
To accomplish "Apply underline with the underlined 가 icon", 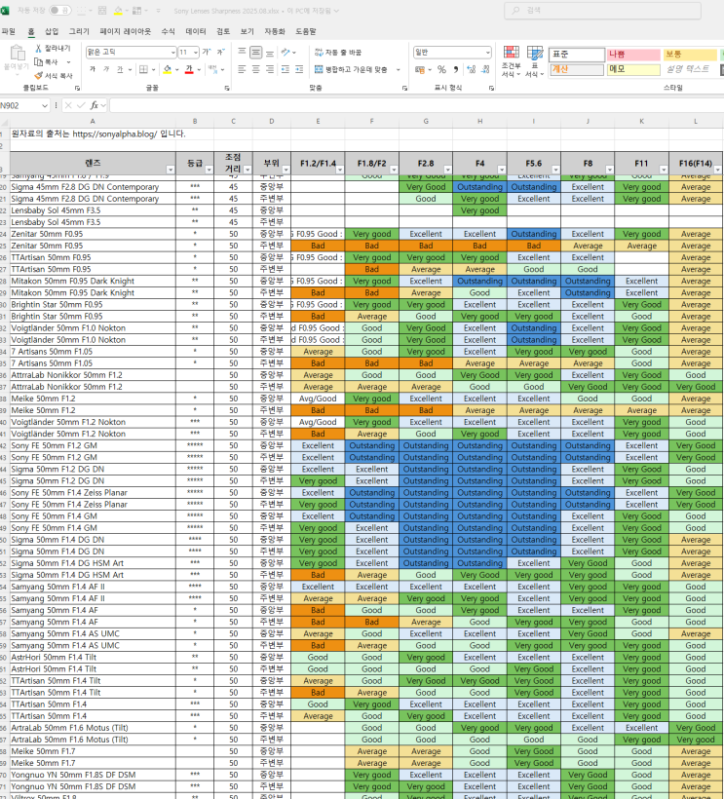I will coord(120,69).
